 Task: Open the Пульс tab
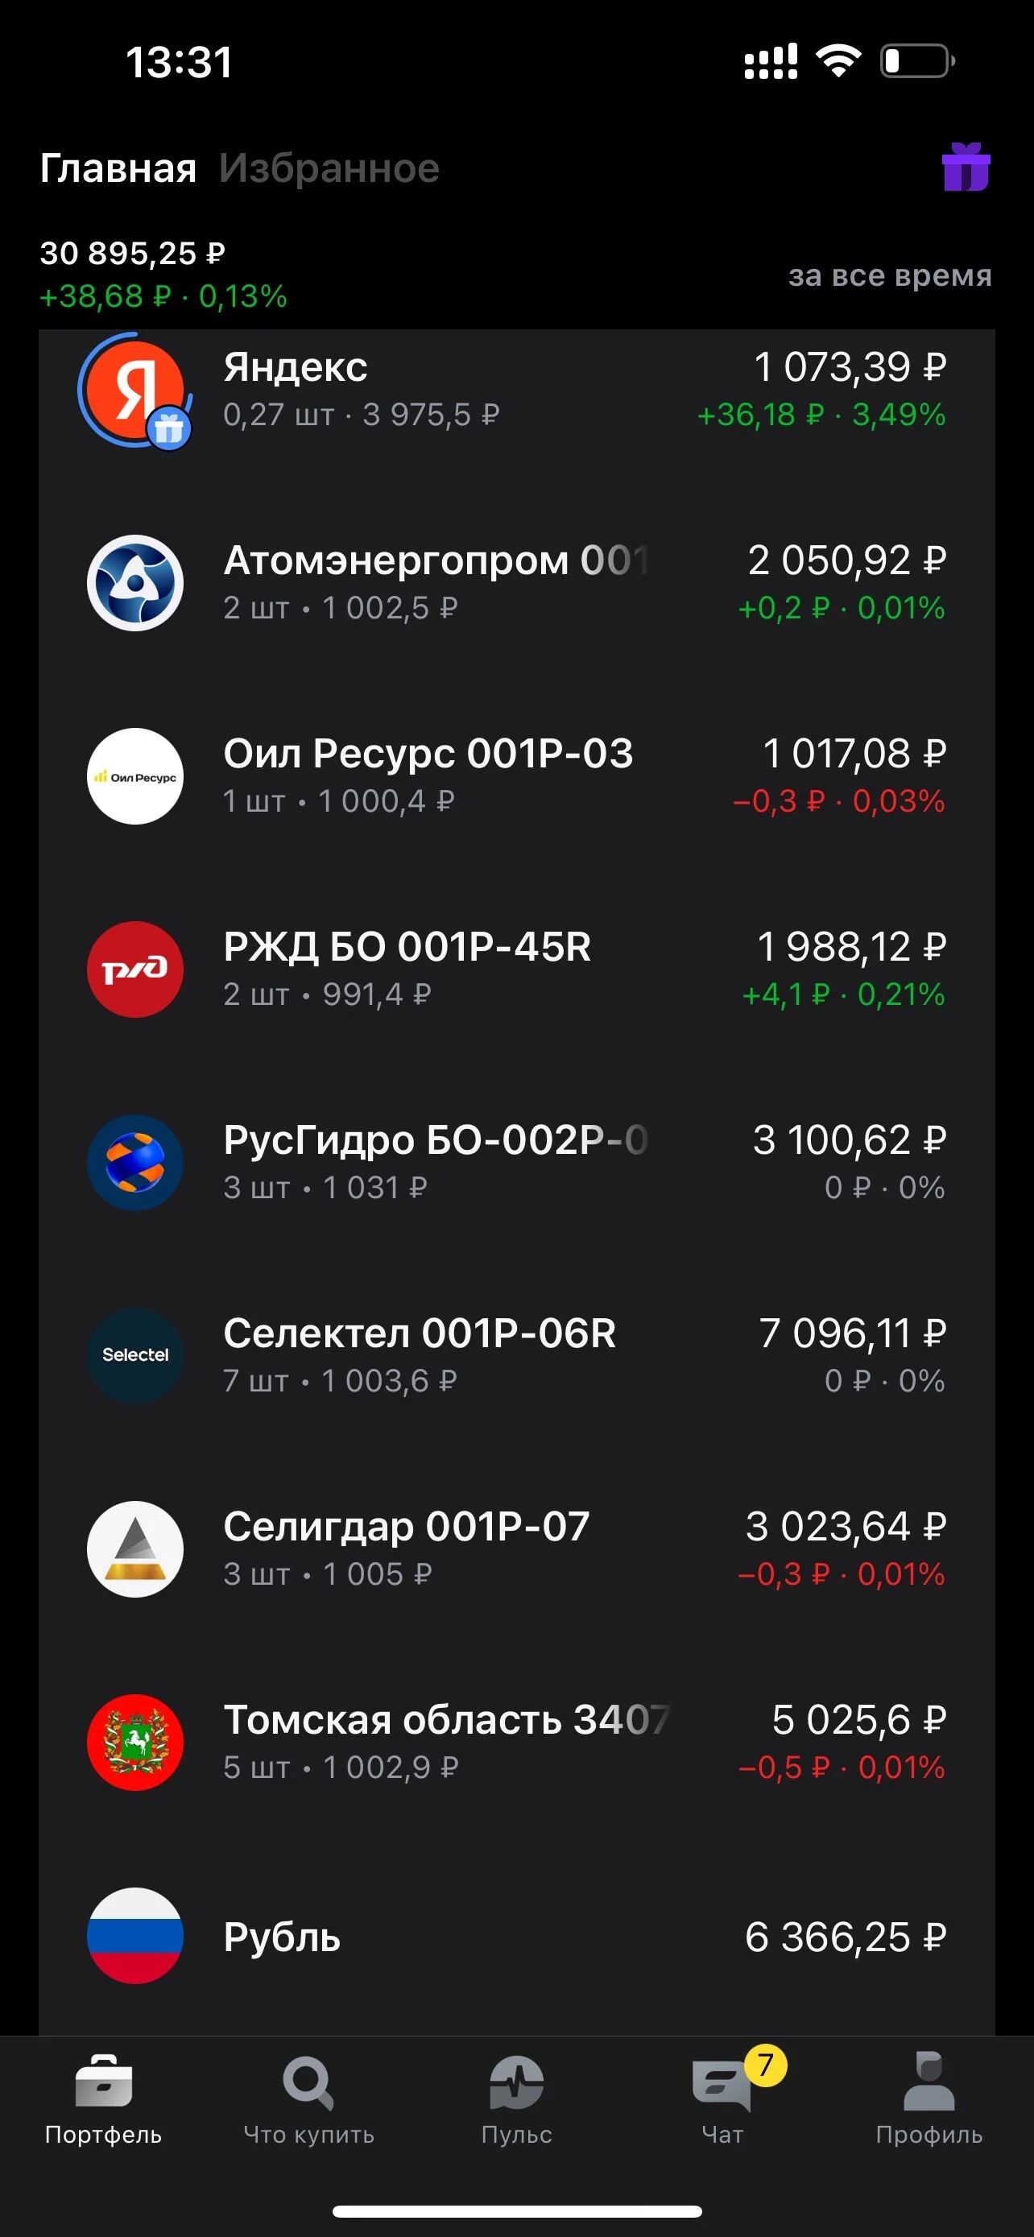516,2099
